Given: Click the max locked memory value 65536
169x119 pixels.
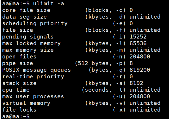Looking at the screenshot, I should (x=138, y=43).
